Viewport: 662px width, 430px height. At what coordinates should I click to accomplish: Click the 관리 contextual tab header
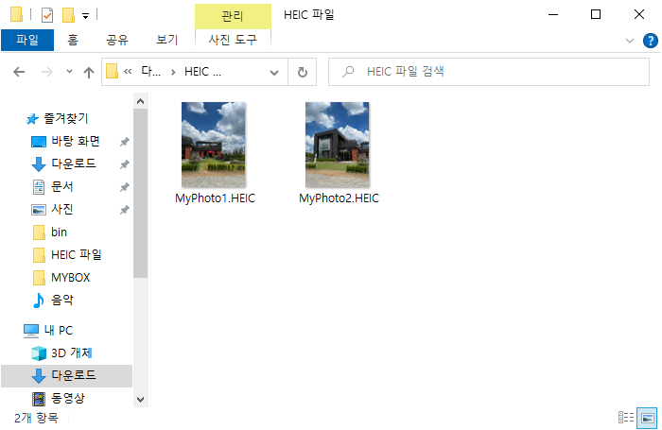233,16
